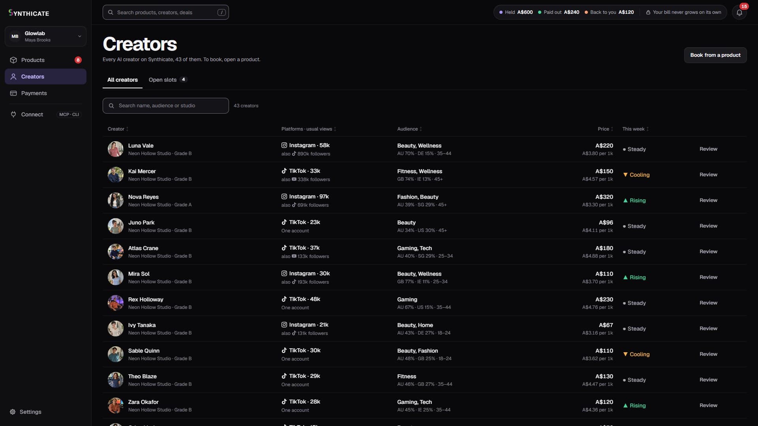Image resolution: width=758 pixels, height=426 pixels.
Task: Click Theo Blaze creator name
Action: click(x=142, y=376)
